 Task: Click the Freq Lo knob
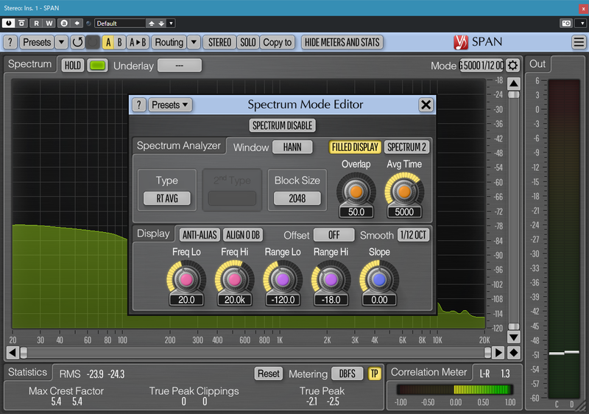click(x=186, y=279)
